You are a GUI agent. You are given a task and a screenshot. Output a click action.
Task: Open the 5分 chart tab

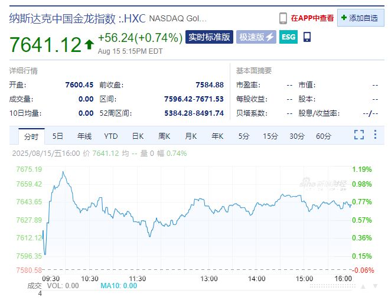tap(244, 136)
